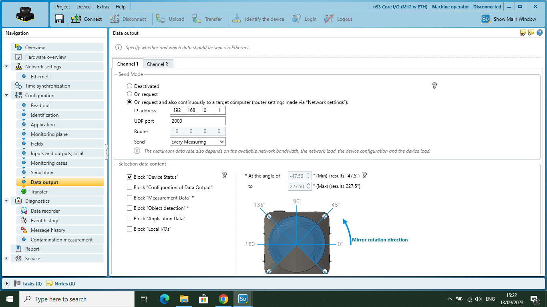Screen dimensions: 547x307
Task: Click the navigation panel collapse handle
Action: [107, 152]
